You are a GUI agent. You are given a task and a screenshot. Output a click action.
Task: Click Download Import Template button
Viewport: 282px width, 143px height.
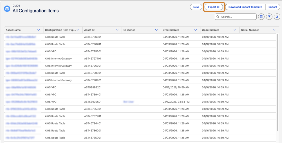(x=245, y=7)
